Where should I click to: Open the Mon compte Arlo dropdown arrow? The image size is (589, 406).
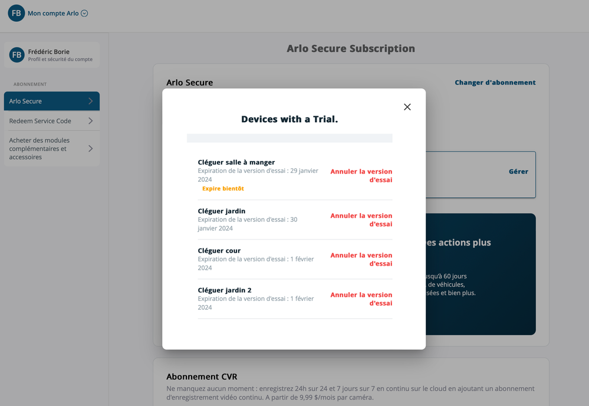coord(84,13)
